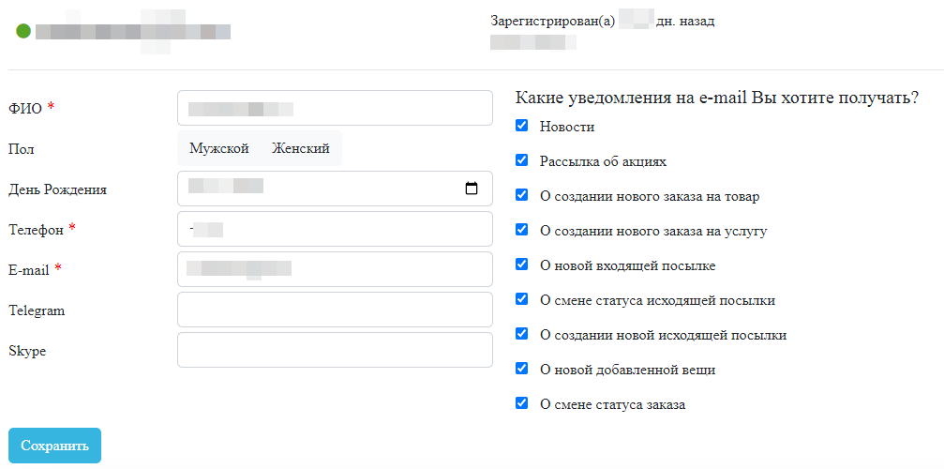Screen dimensions: 944x469
Task: Focus the ФИО text field
Action: [x=334, y=108]
